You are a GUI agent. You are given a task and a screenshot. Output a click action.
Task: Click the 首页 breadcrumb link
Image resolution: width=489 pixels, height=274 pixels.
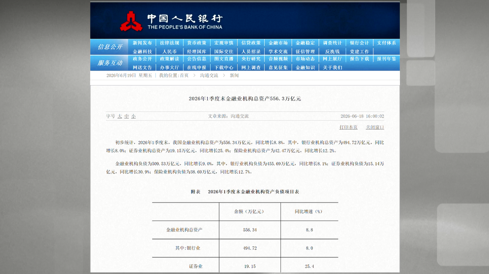pos(184,75)
